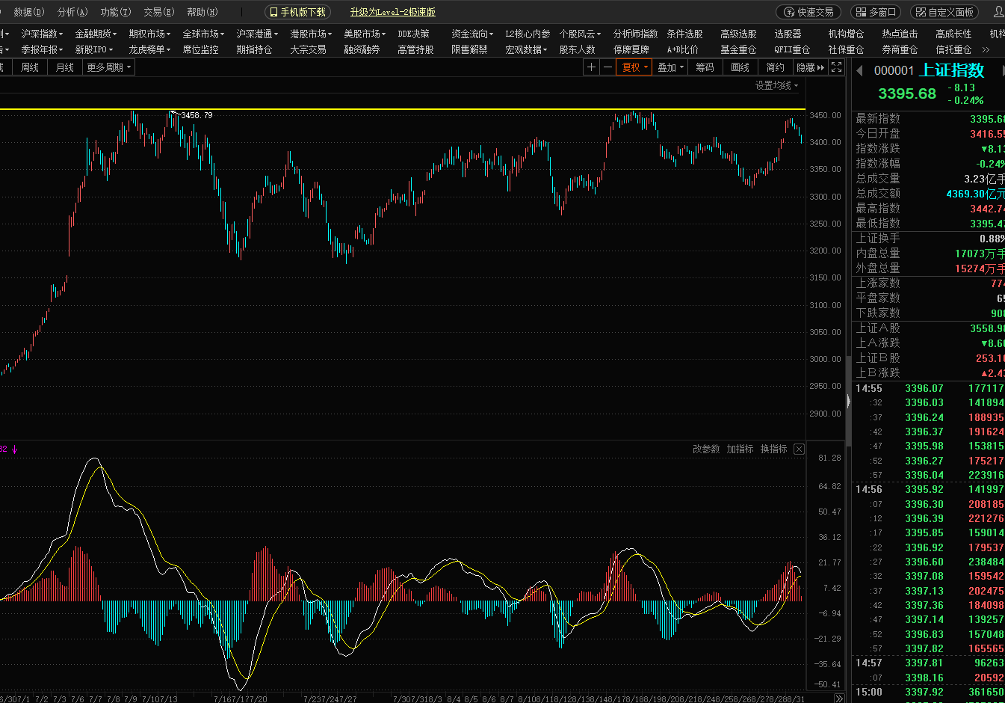Show more toolbar items via the >> chevron
This screenshot has height=703, width=1005.
click(986, 49)
